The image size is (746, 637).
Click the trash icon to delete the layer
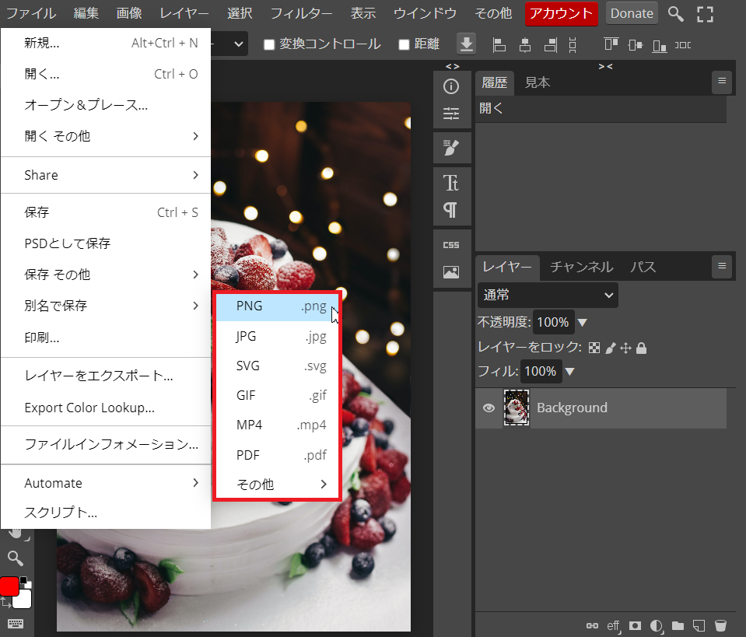720,625
